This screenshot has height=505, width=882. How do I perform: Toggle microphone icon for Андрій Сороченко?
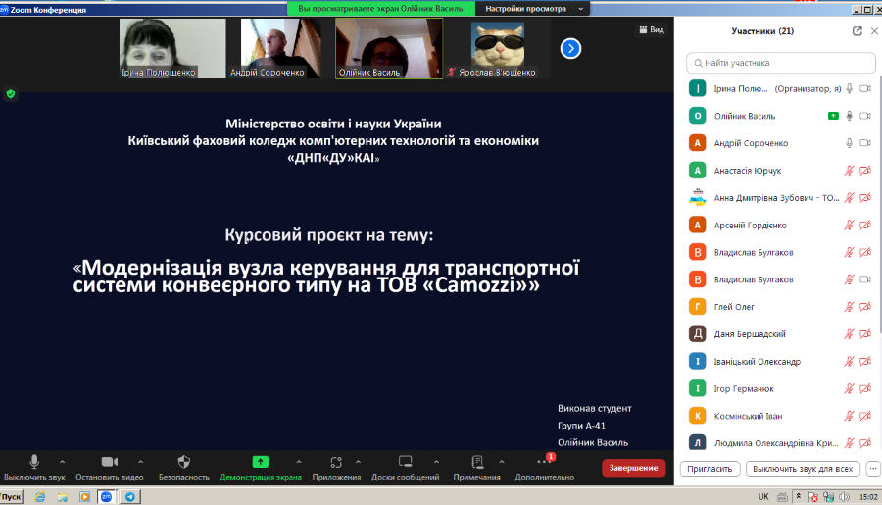click(x=850, y=143)
